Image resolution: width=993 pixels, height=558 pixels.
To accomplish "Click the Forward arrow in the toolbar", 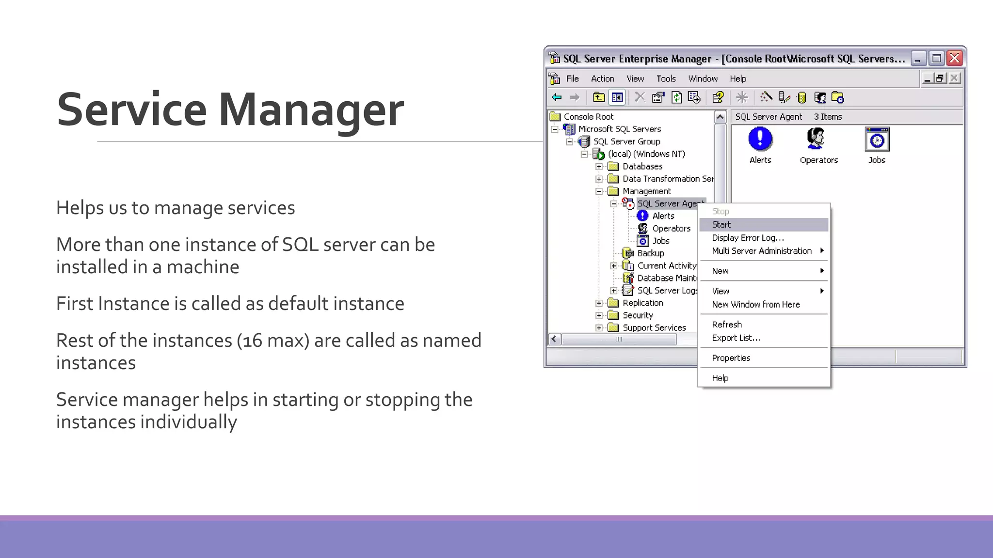I will (x=575, y=97).
